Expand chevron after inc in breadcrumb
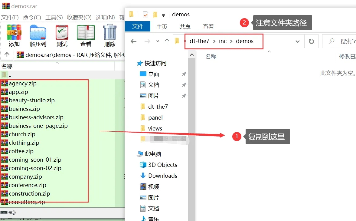Image resolution: width=356 pixels, height=221 pixels. pyautogui.click(x=231, y=41)
